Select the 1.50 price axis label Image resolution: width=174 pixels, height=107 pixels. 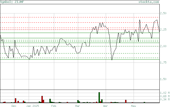pos(163,79)
